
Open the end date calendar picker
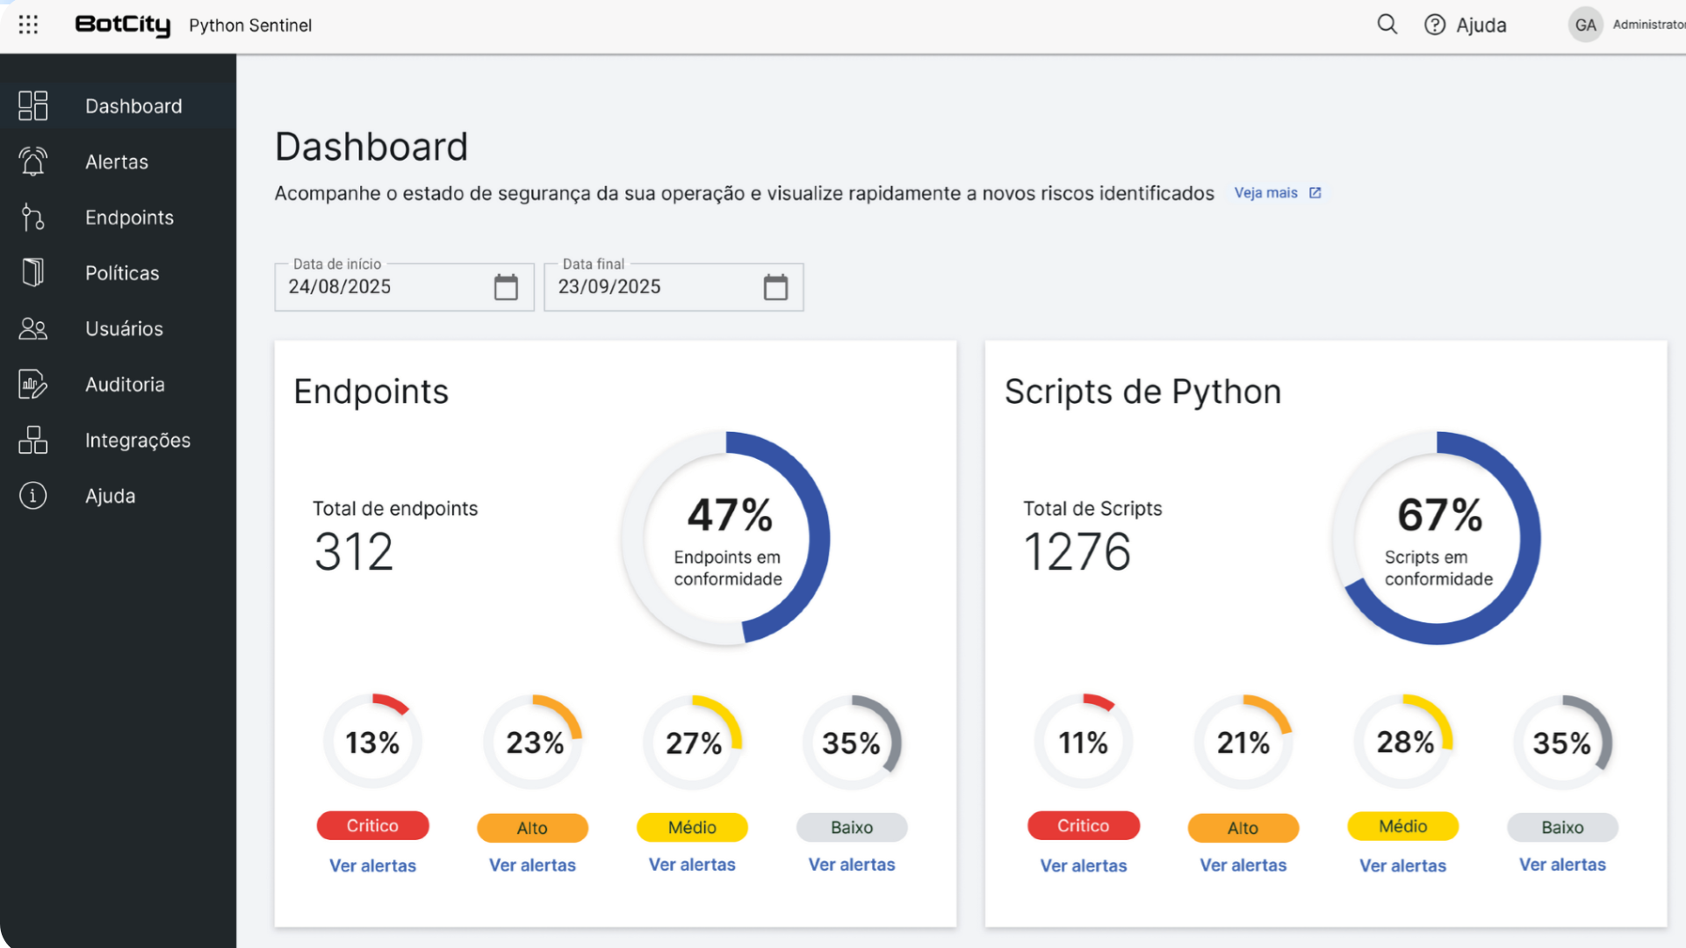(775, 287)
